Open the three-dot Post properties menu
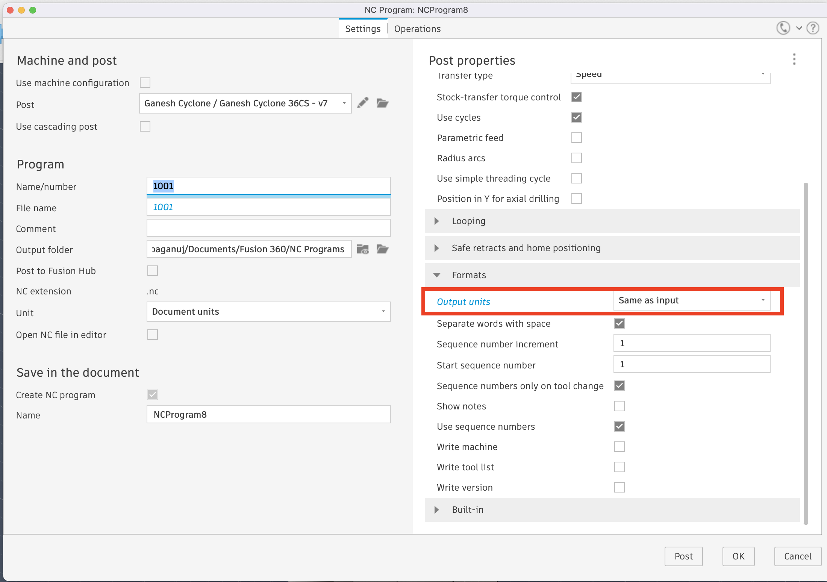 coord(794,59)
